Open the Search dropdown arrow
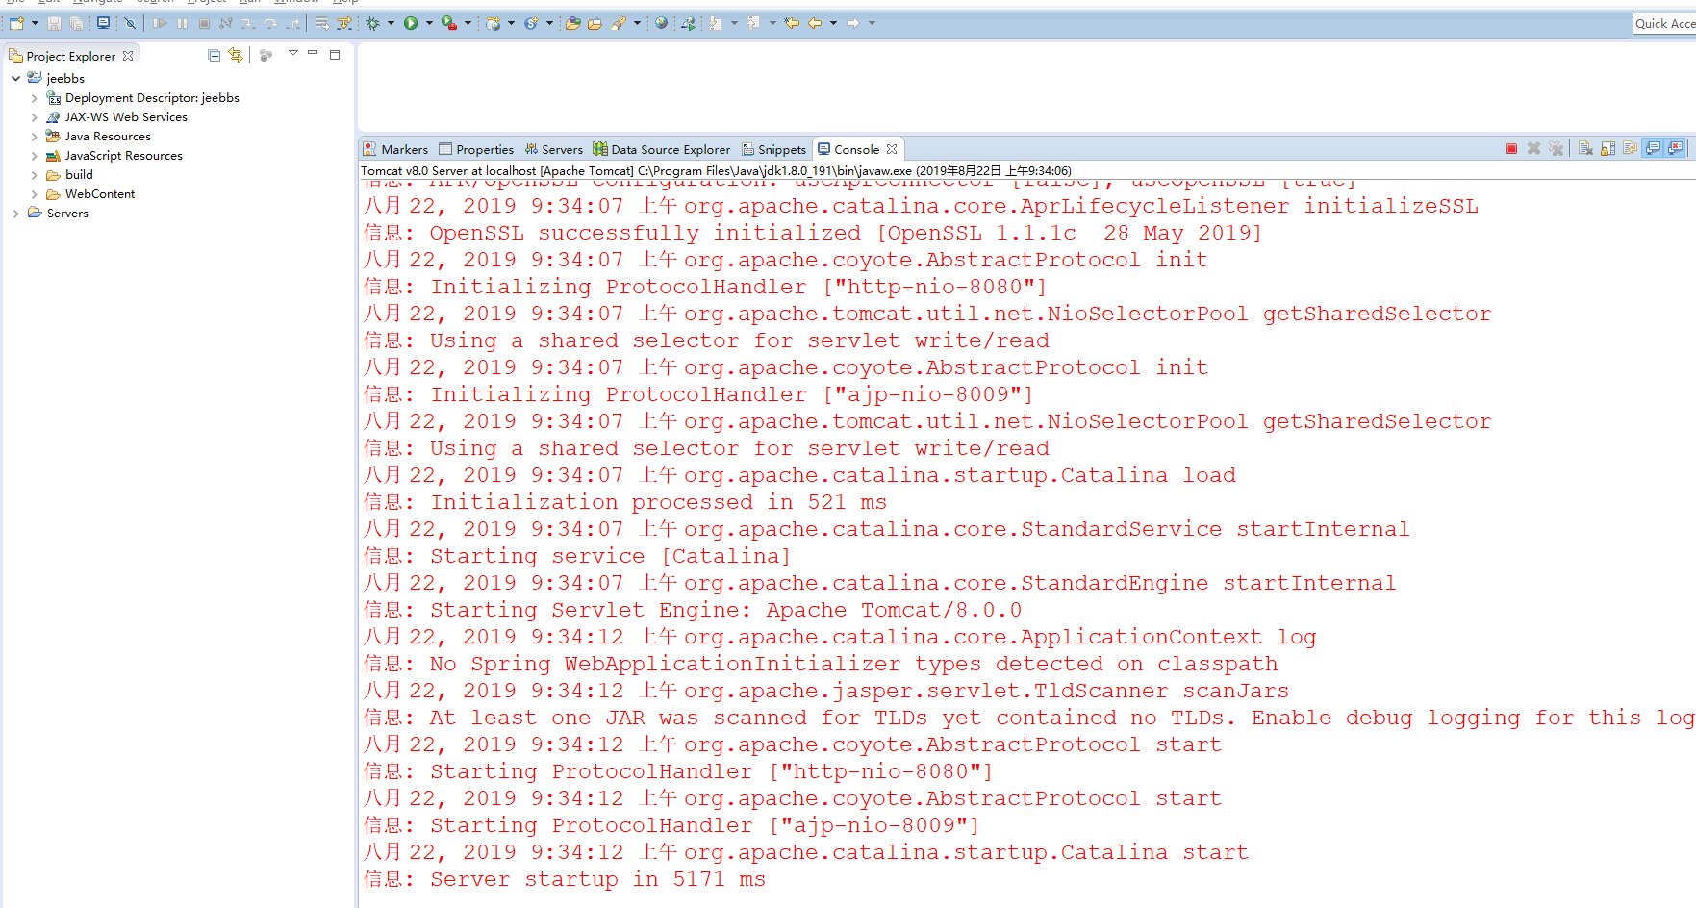 (x=637, y=23)
